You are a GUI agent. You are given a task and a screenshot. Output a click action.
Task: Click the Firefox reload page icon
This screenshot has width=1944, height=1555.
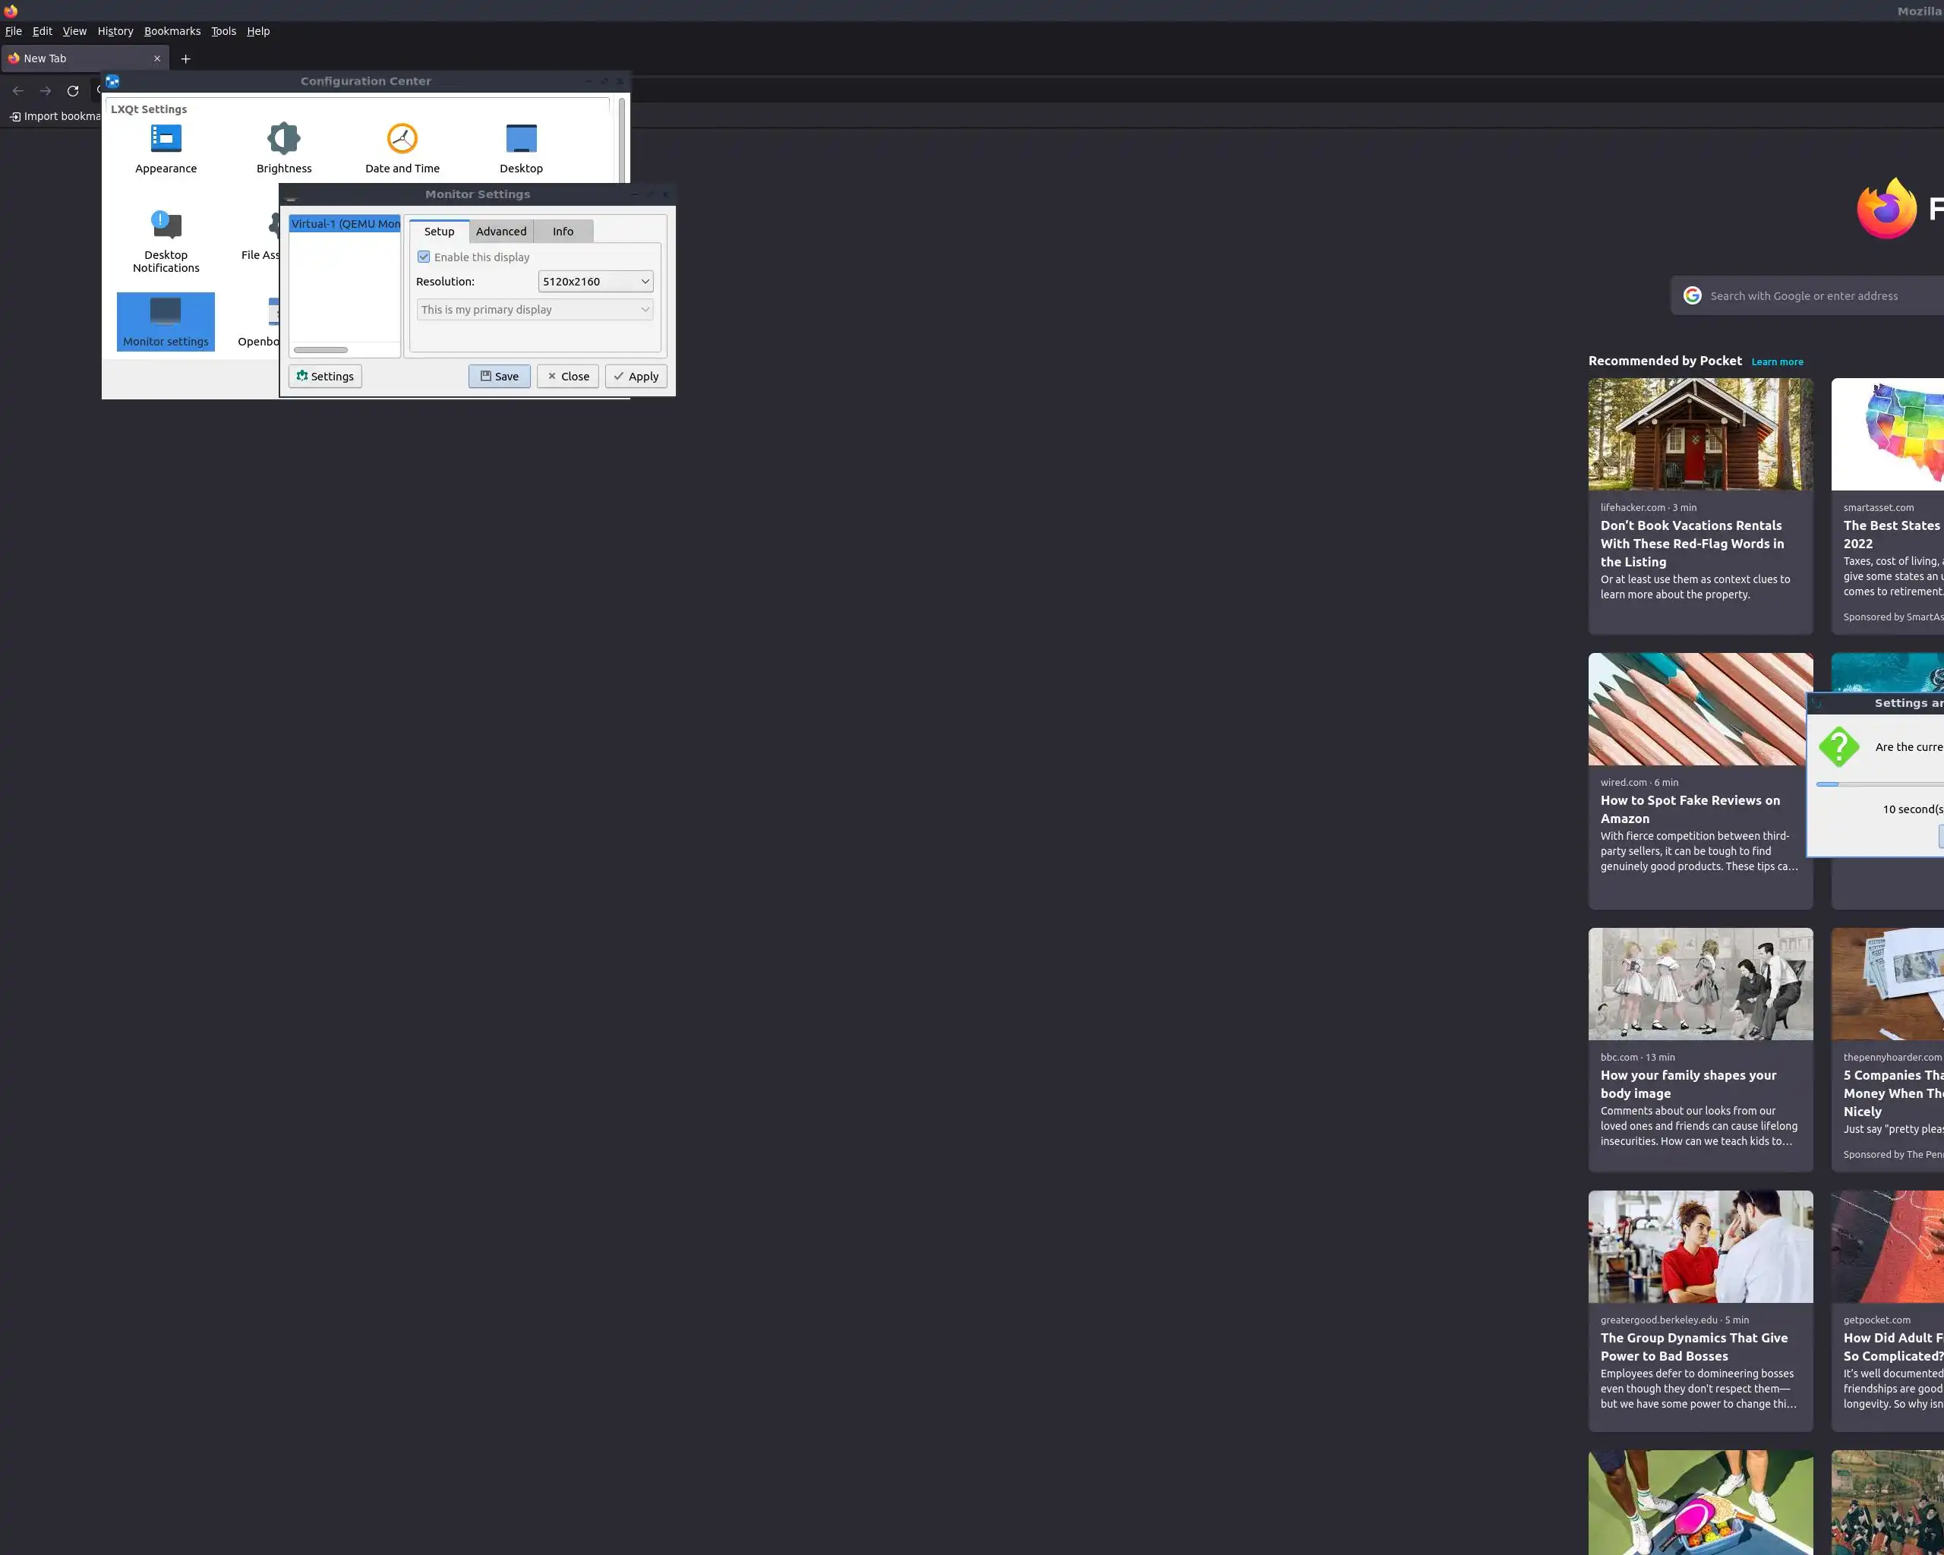click(x=73, y=91)
